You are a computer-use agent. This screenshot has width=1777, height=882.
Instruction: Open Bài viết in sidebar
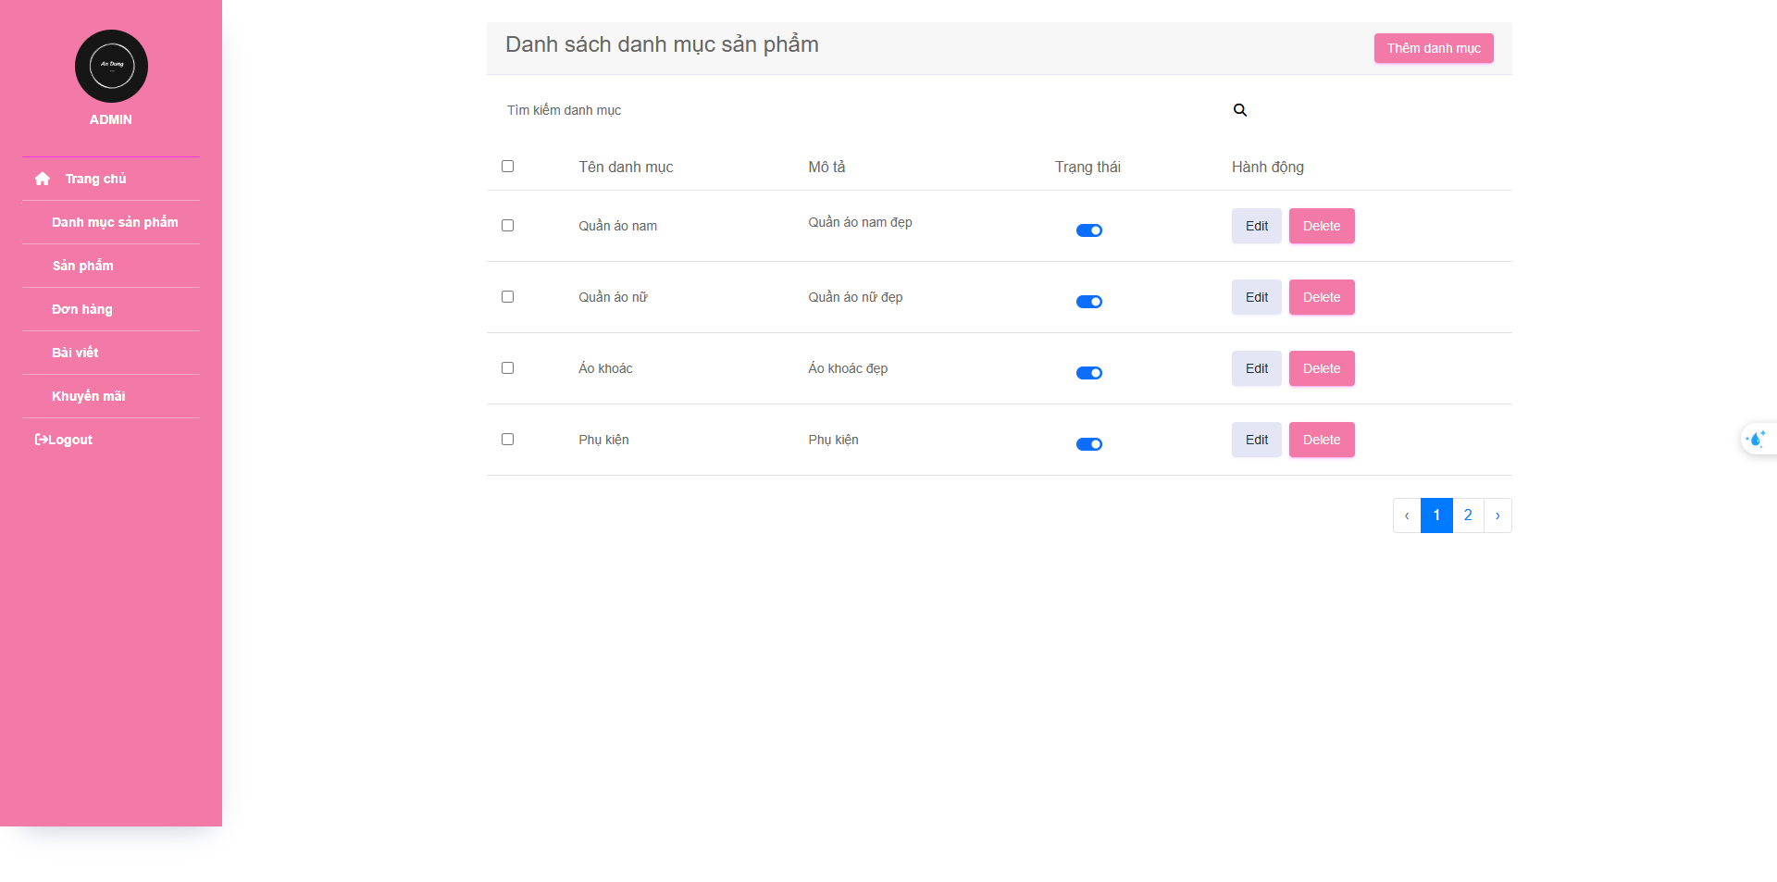[75, 353]
